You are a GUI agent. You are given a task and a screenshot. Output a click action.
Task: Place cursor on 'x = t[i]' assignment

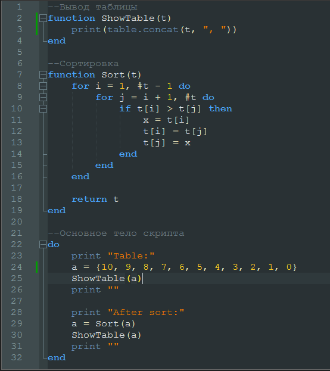pyautogui.click(x=166, y=120)
